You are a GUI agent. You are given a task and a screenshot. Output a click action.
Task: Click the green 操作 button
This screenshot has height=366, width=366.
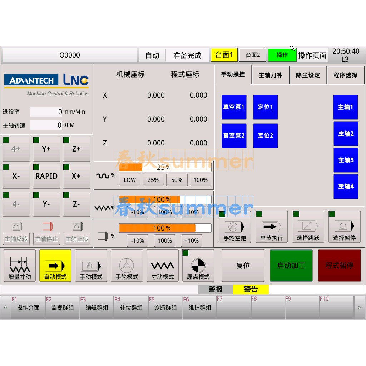click(282, 55)
